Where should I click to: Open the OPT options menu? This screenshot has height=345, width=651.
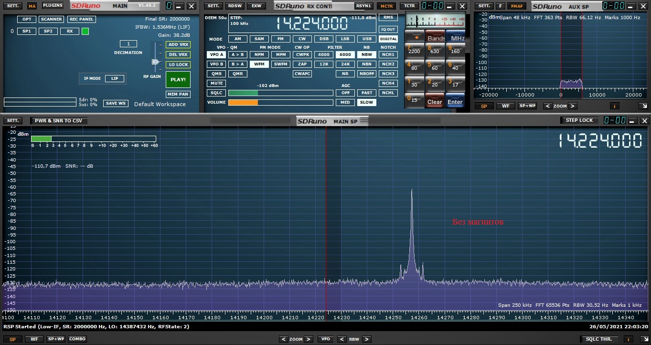click(27, 19)
